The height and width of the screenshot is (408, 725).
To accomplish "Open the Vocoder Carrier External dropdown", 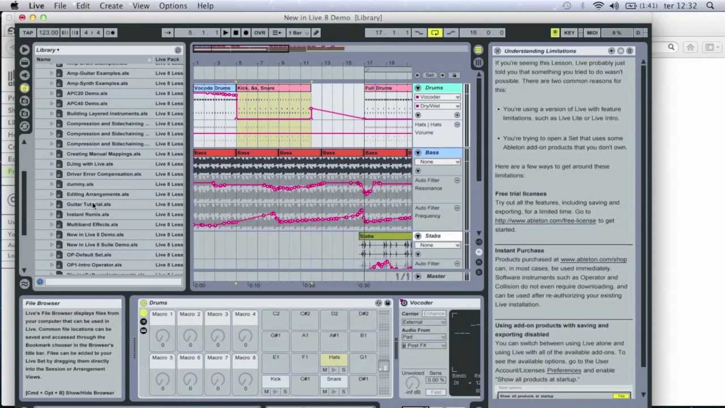I will pyautogui.click(x=424, y=322).
